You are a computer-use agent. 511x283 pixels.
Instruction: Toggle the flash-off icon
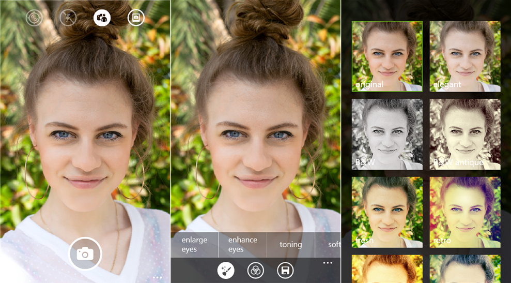pos(68,18)
